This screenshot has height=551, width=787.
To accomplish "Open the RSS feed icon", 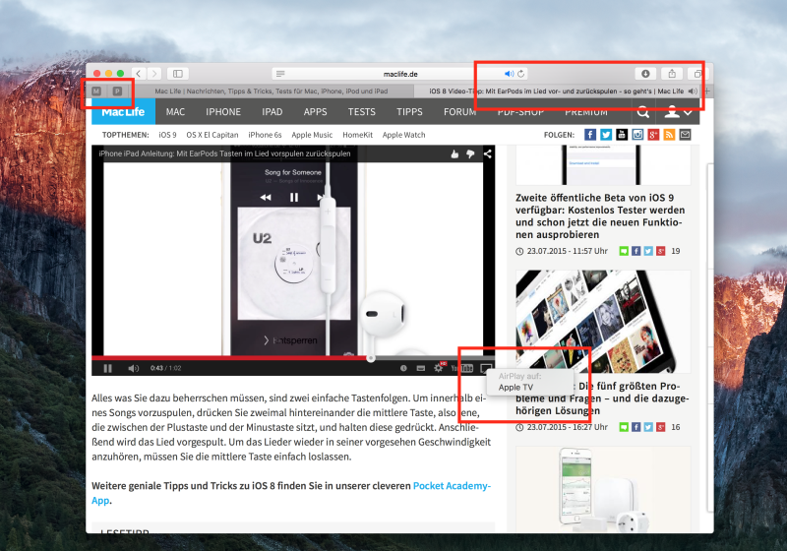I will (669, 135).
